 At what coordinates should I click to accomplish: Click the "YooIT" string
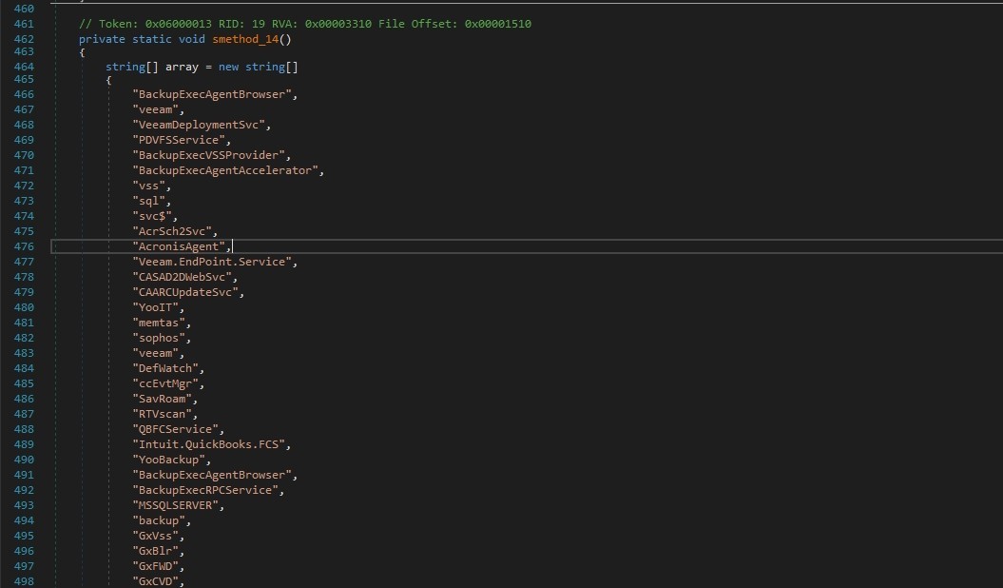pyautogui.click(x=155, y=307)
